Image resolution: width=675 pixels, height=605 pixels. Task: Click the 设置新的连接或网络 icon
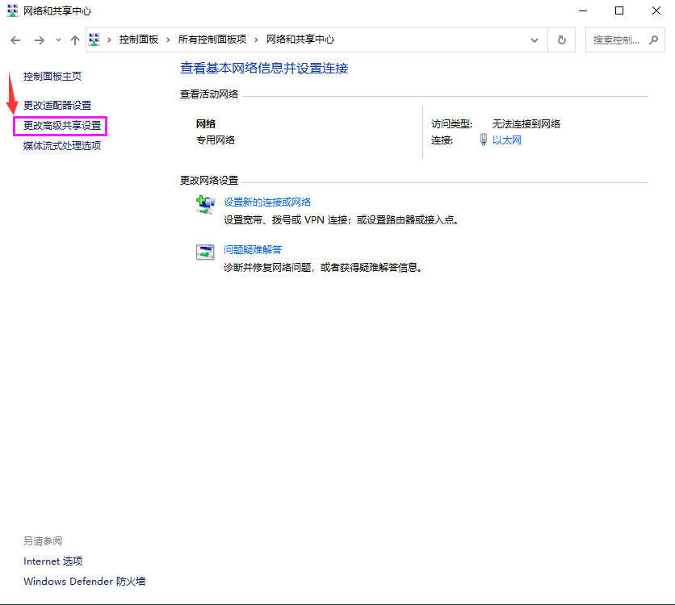[205, 204]
